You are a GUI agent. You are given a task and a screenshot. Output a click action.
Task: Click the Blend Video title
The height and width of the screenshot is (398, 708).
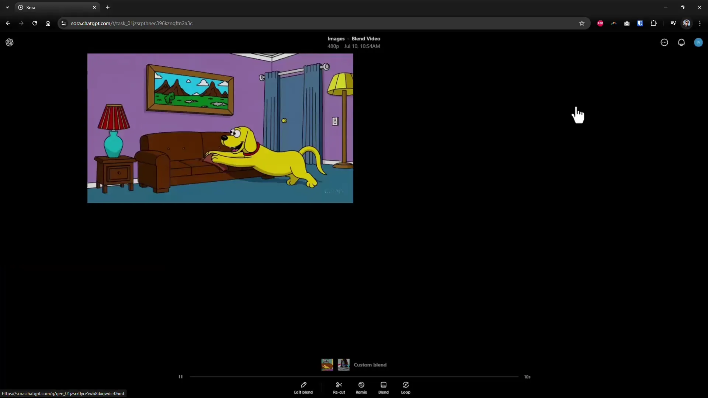coord(366,39)
